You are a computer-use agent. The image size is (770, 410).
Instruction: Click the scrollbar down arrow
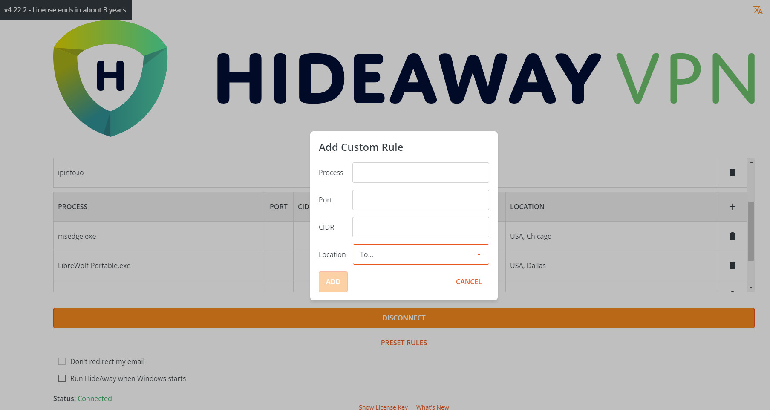point(751,288)
